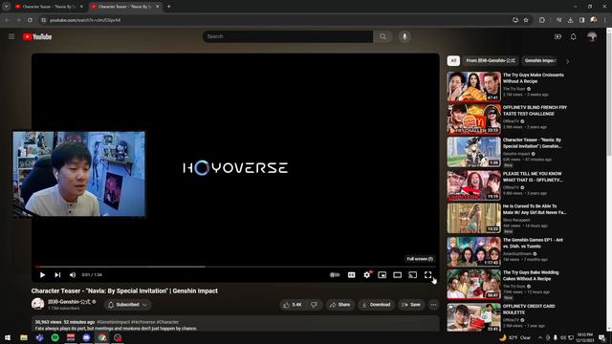The image size is (612, 344).
Task: Toggle browser side panel icon
Action: [x=581, y=20]
